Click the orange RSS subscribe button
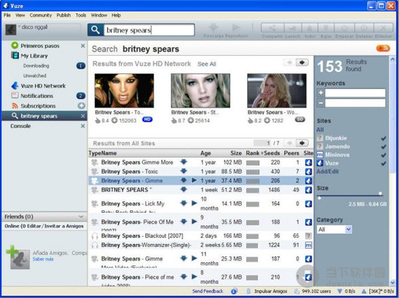The height and width of the screenshot is (298, 399). click(383, 48)
